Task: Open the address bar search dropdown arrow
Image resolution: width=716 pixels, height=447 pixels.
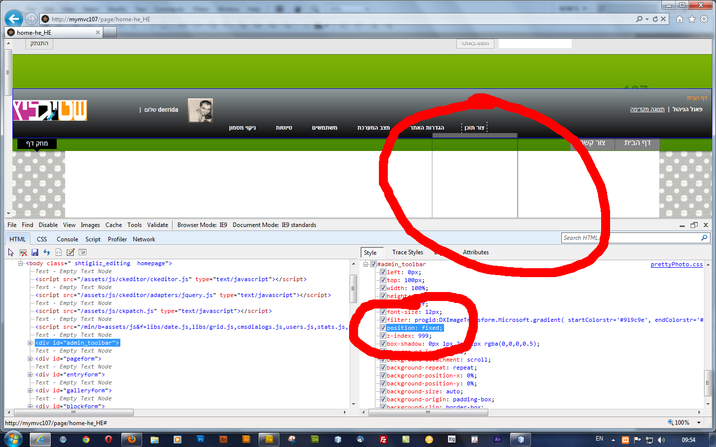Action: point(647,19)
